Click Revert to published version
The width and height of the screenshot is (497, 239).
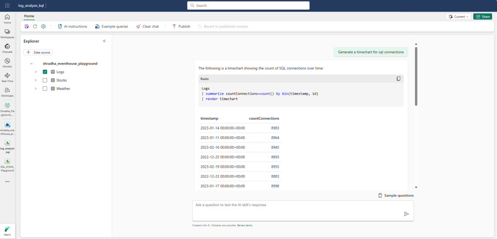(x=222, y=27)
